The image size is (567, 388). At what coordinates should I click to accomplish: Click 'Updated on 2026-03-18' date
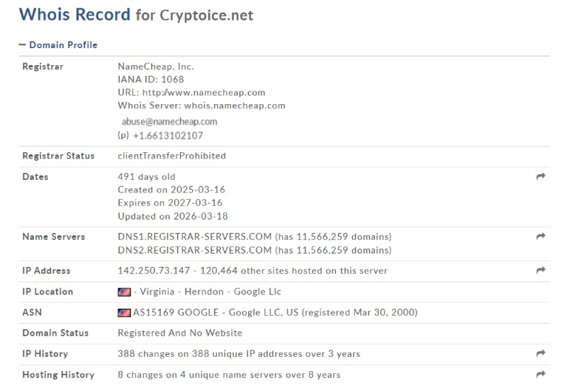coord(173,216)
